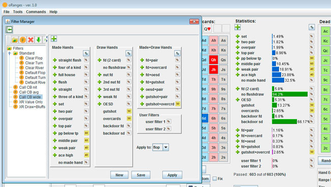Image resolution: width=331 pixels, height=187 pixels.
Task: Click plus icon next to nut fd
Action: point(99,75)
